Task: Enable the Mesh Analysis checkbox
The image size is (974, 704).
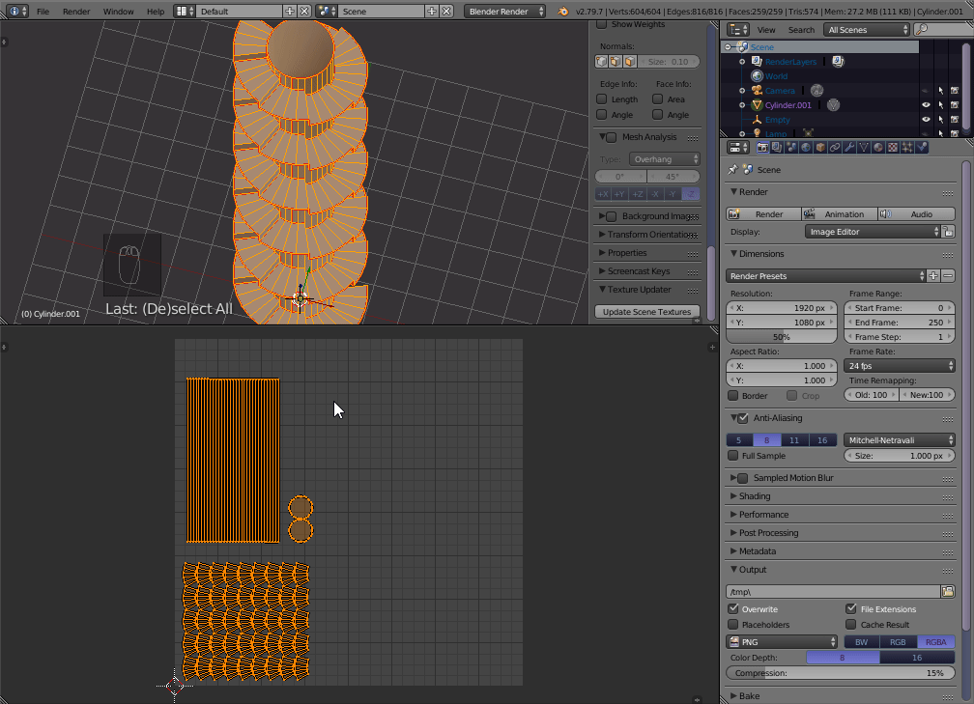Action: pyautogui.click(x=612, y=137)
